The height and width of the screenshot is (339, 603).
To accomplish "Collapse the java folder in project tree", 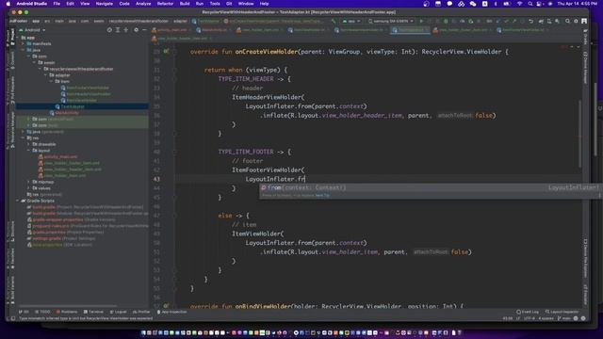I will (x=23, y=50).
